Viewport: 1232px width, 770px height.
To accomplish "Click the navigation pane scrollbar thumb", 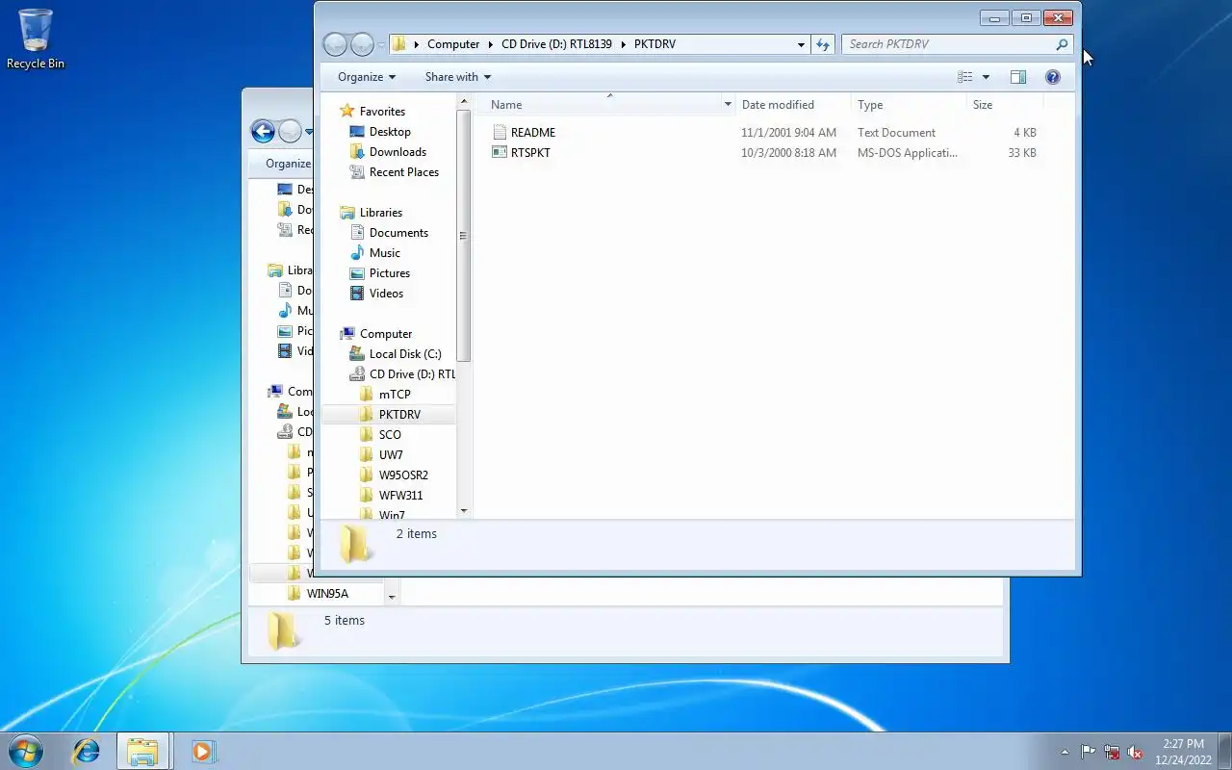I will pos(464,236).
